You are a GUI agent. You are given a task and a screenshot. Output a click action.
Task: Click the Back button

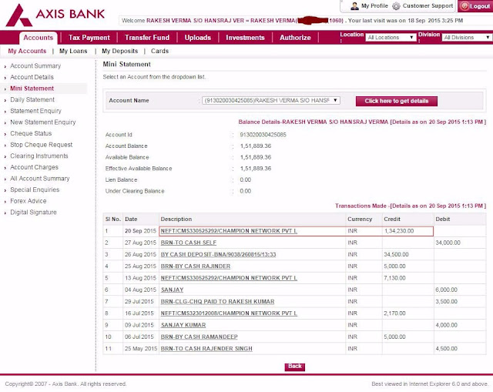(294, 367)
